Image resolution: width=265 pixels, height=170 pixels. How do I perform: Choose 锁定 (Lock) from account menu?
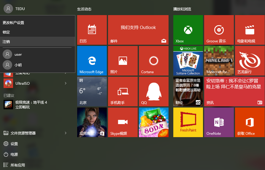click(37, 32)
